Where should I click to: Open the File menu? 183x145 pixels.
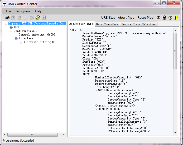click(8, 11)
